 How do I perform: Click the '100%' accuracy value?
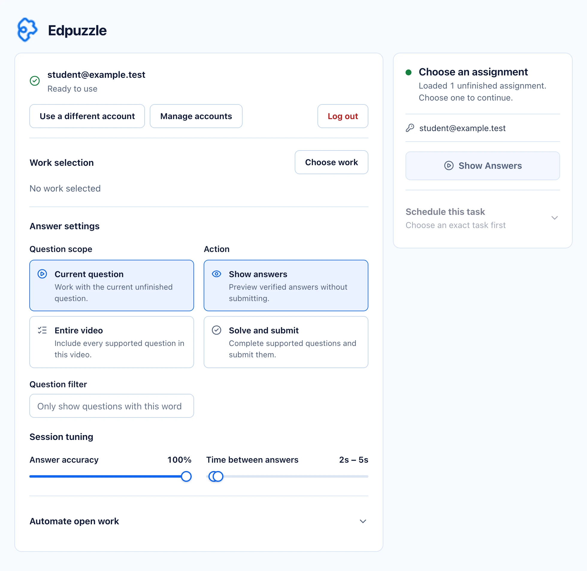point(179,460)
